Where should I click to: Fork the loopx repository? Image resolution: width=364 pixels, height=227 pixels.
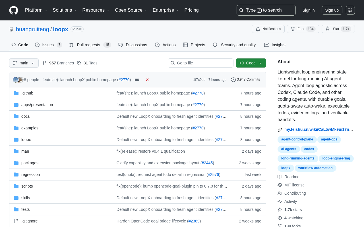(303, 29)
